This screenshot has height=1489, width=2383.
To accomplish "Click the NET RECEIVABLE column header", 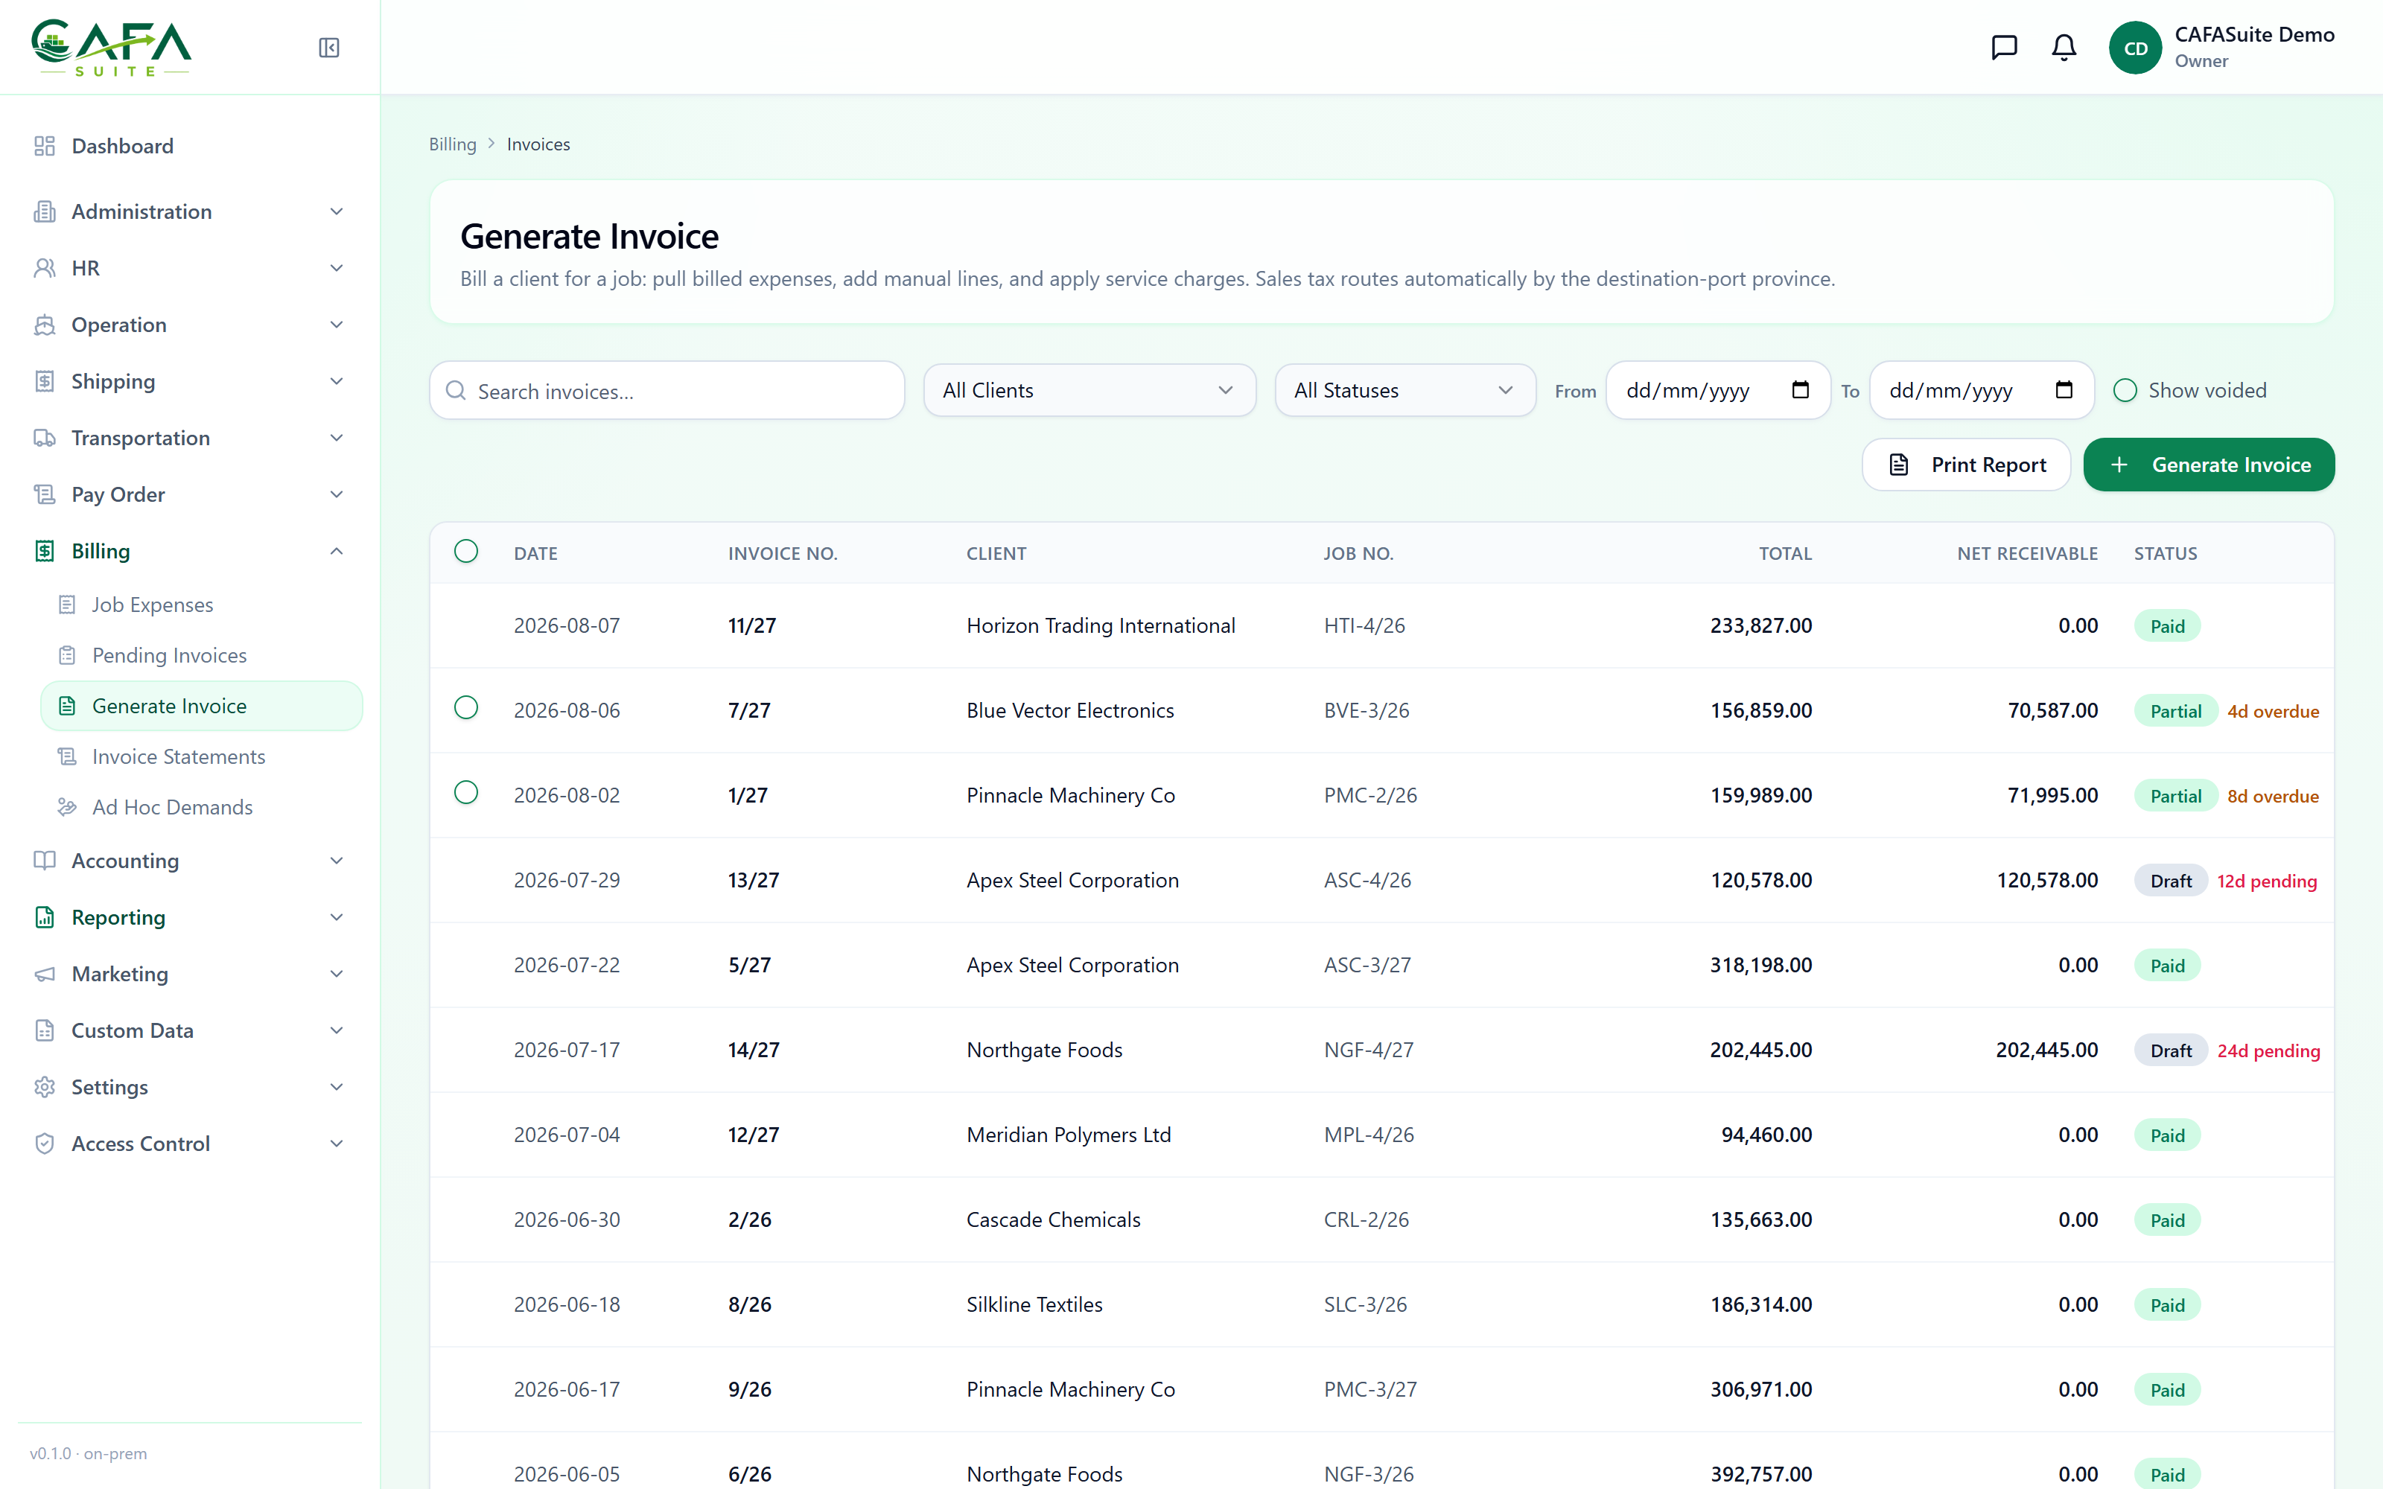I will (2028, 553).
